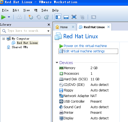Click the magnifier icon in search box
The width and height of the screenshot is (128, 122).
4,31
